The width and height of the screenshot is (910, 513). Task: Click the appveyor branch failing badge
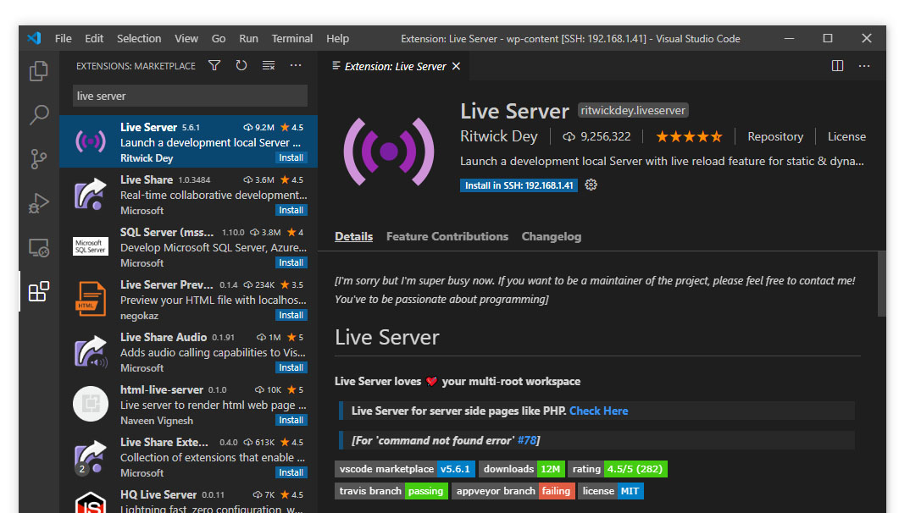click(513, 491)
